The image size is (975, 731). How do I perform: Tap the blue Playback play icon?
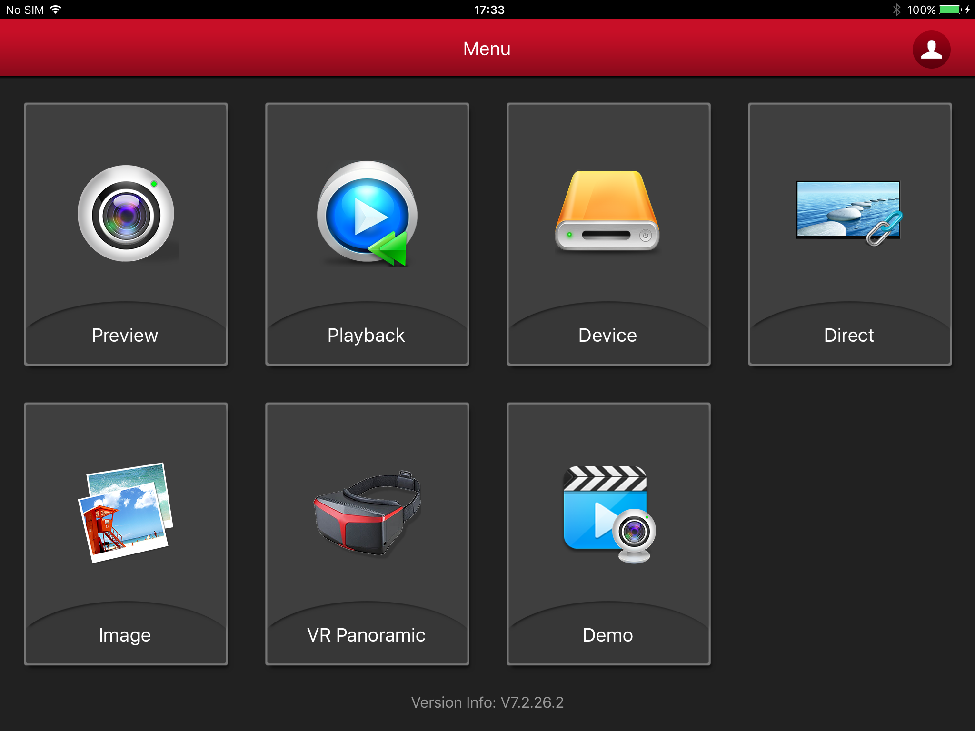point(367,213)
